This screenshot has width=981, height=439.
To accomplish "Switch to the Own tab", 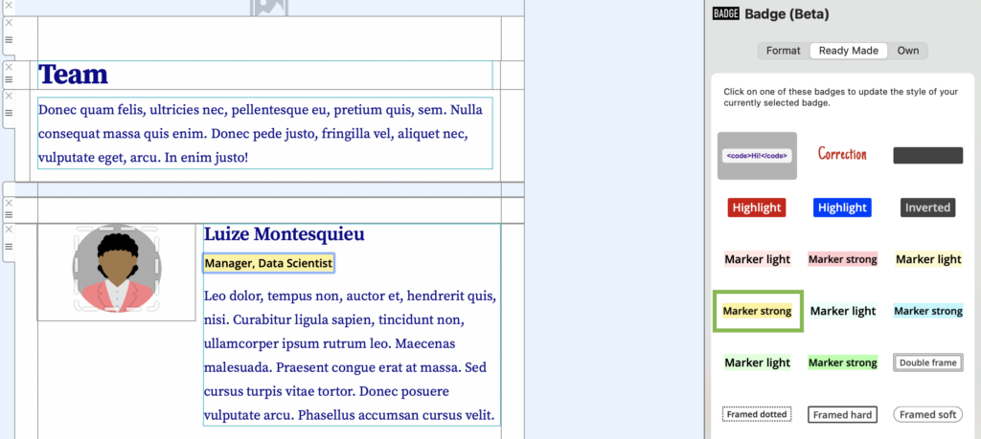I will [x=908, y=51].
